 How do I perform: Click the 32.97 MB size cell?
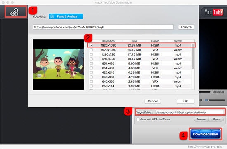134,45
